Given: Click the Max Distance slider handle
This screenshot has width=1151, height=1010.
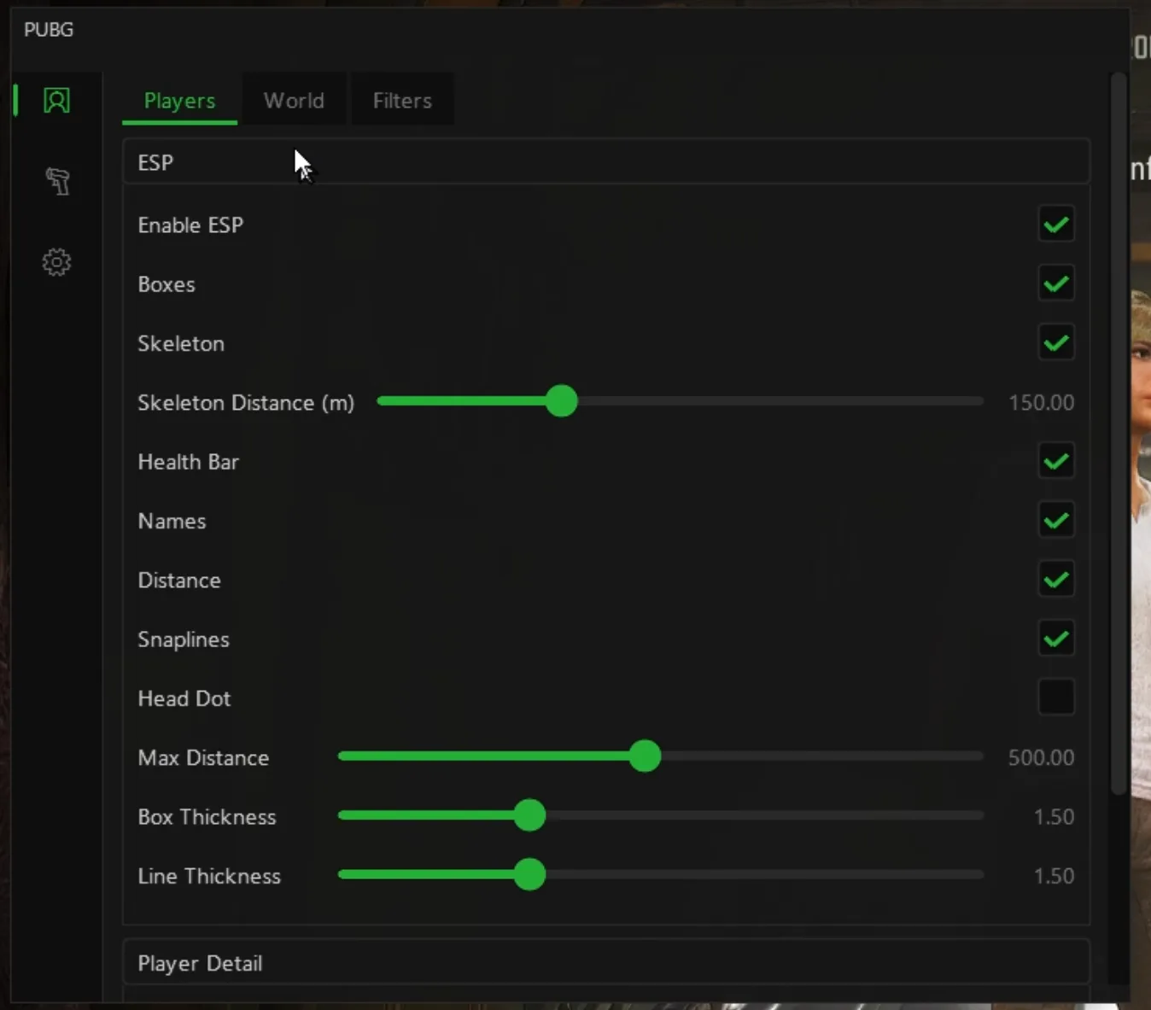Looking at the screenshot, I should [x=645, y=756].
